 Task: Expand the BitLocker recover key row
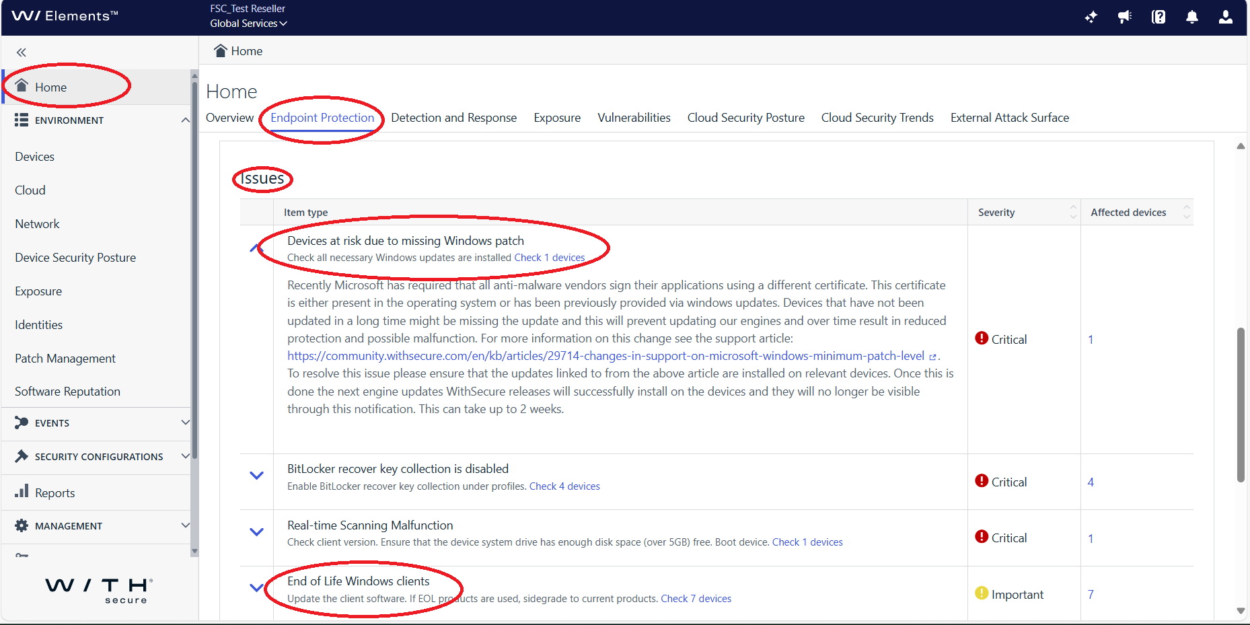(256, 476)
